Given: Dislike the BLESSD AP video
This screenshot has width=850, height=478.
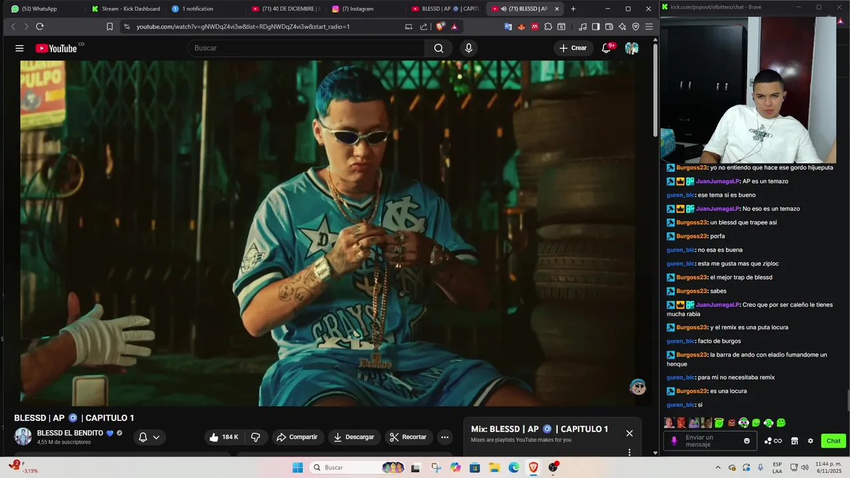Looking at the screenshot, I should click(x=256, y=437).
